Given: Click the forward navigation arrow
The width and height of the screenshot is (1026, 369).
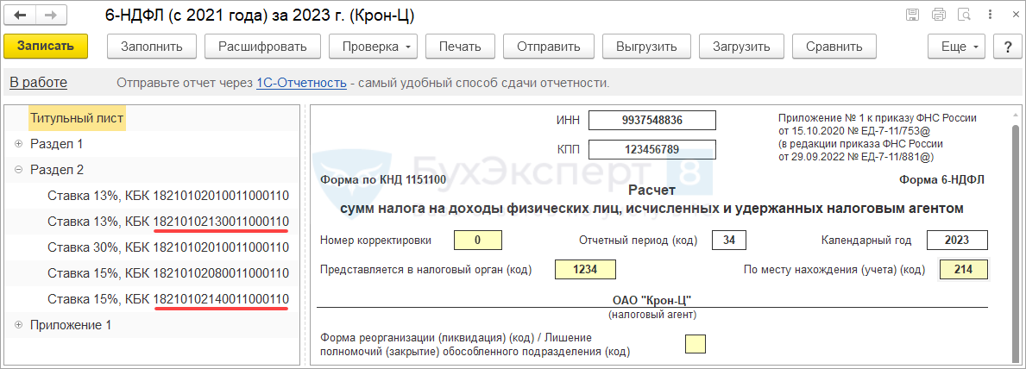Looking at the screenshot, I should [50, 16].
